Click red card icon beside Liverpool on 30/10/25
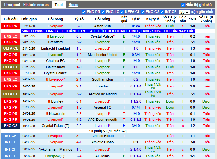 tap(48, 36)
